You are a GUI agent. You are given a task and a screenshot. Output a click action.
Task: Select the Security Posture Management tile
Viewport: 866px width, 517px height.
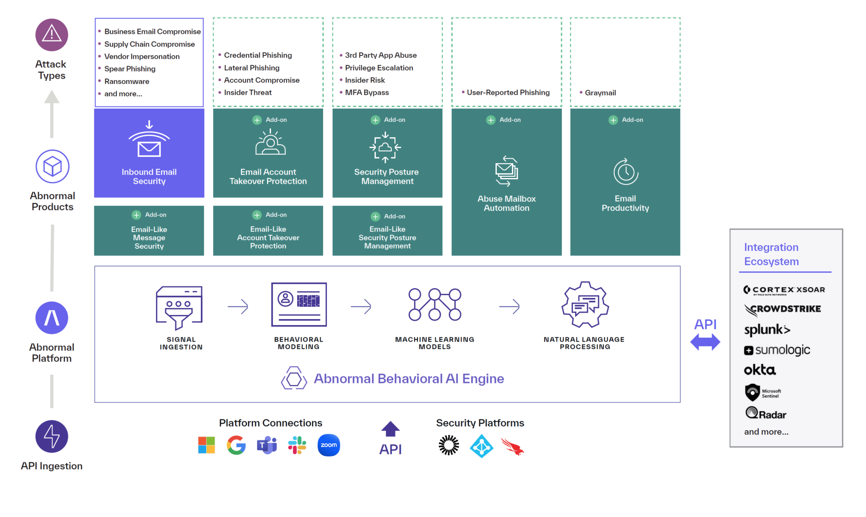[x=387, y=153]
